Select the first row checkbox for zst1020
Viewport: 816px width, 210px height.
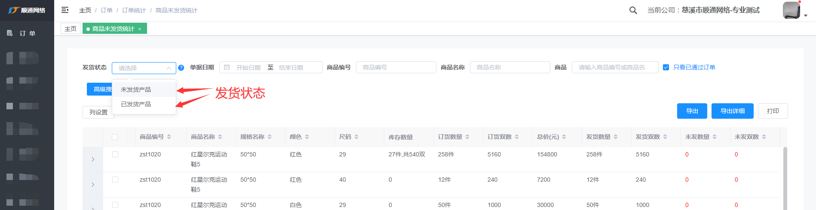coord(115,154)
